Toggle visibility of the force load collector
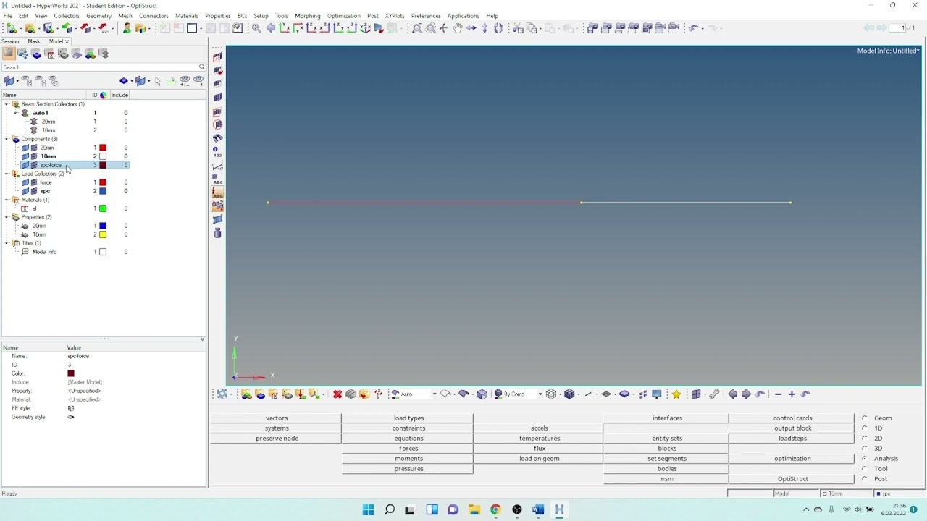This screenshot has width=927, height=521. coord(25,182)
